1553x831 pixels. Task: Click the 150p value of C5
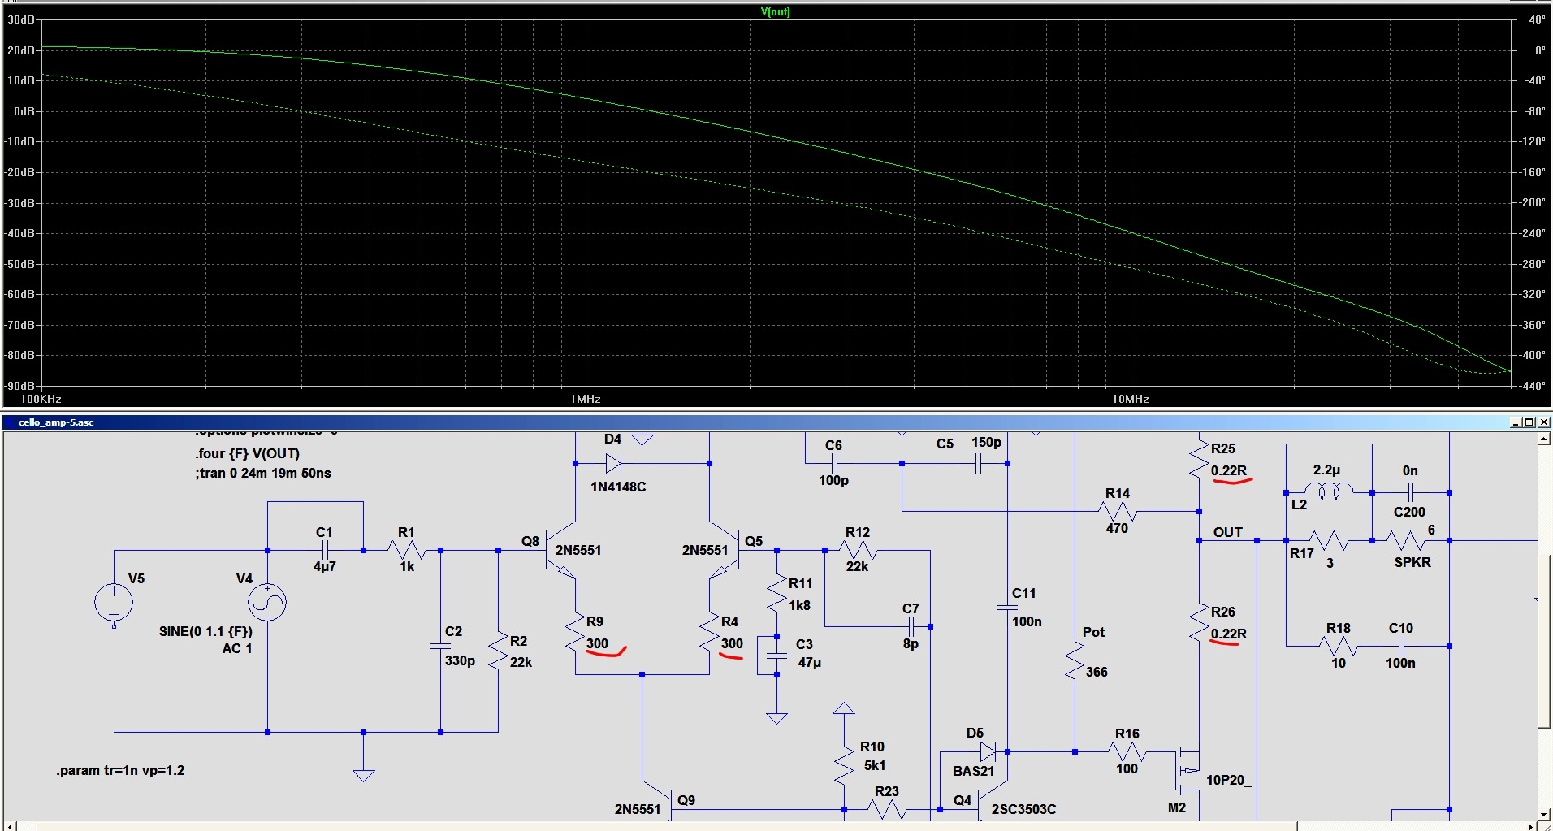point(986,442)
